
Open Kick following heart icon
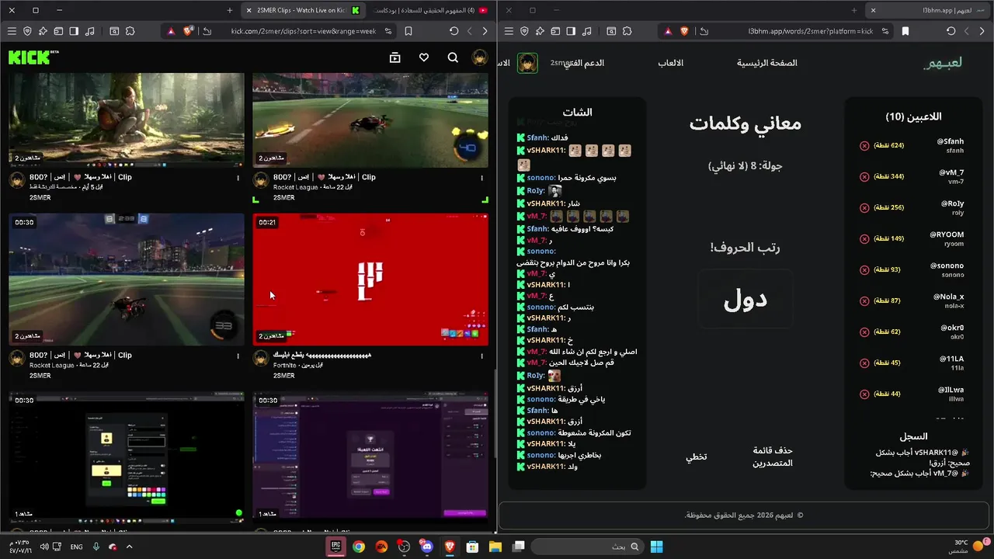click(x=424, y=57)
